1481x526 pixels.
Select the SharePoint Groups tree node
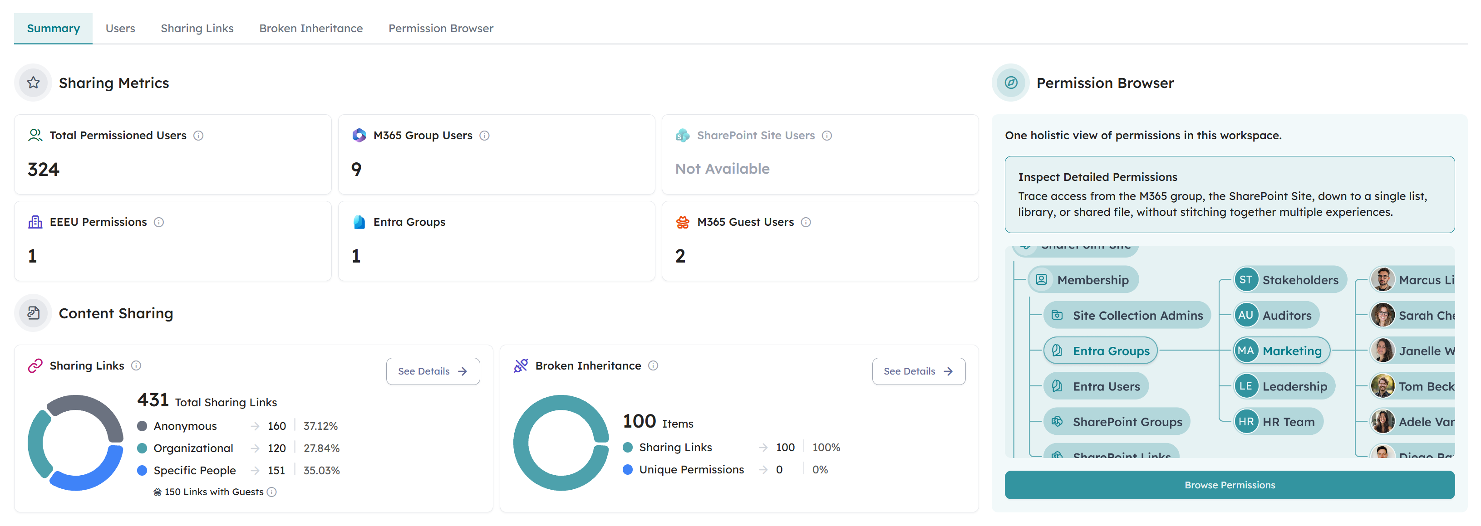point(1117,422)
